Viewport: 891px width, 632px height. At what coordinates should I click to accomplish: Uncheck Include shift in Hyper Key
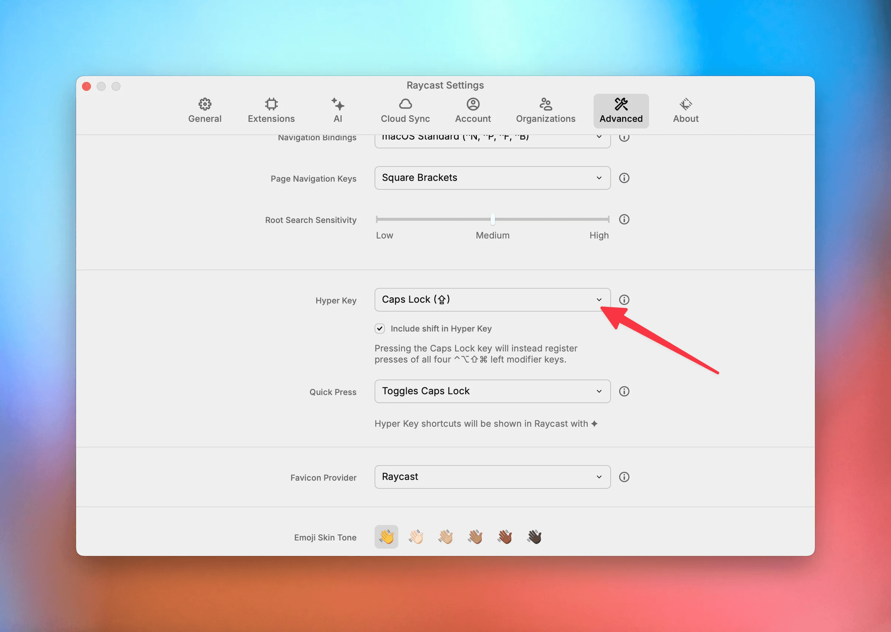[380, 329]
